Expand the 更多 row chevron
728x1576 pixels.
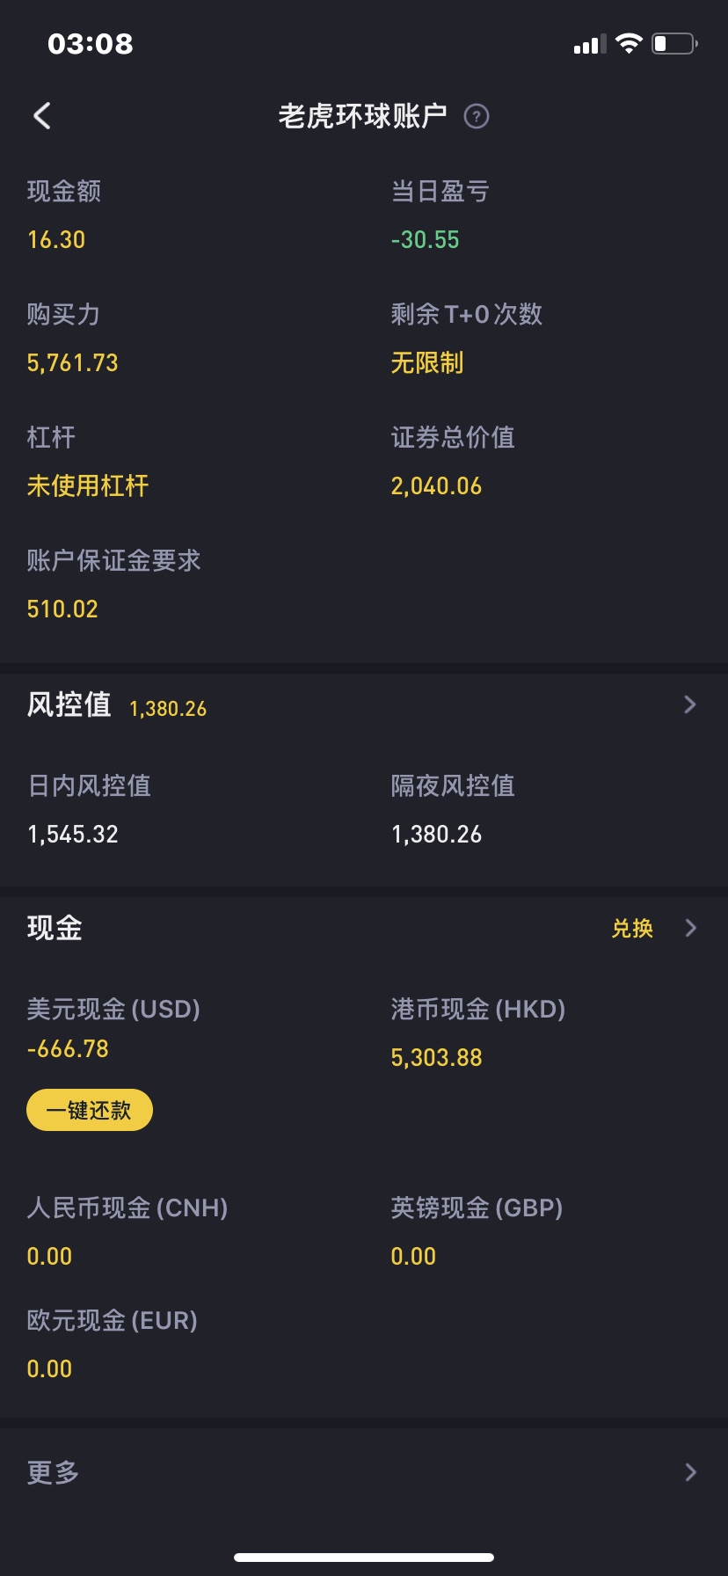[x=691, y=1472]
